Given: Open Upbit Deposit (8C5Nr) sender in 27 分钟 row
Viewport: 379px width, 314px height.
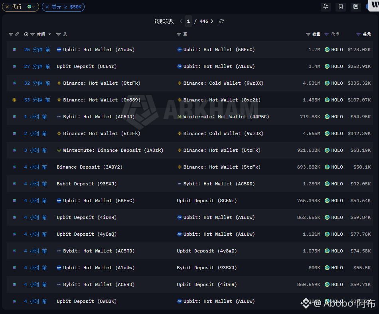Looking at the screenshot, I should [x=87, y=66].
